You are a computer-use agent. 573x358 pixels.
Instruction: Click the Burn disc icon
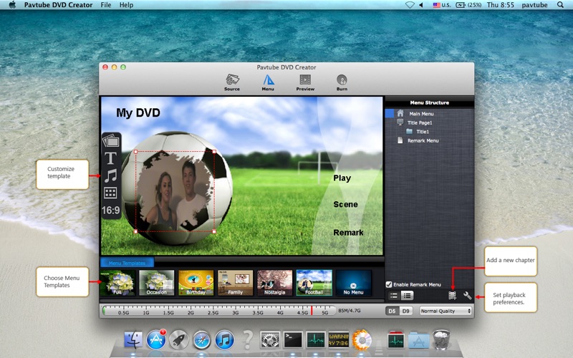point(342,82)
